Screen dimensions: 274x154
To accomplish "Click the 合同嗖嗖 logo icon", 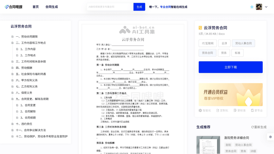I will click(x=7, y=7).
